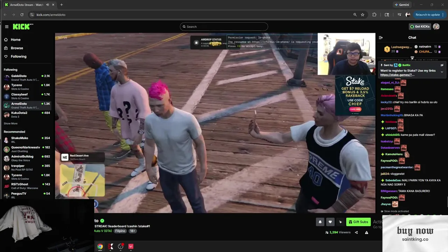Open travpiper recommended channel
Image resolution: width=448 pixels, height=252 pixels.
tap(27, 167)
